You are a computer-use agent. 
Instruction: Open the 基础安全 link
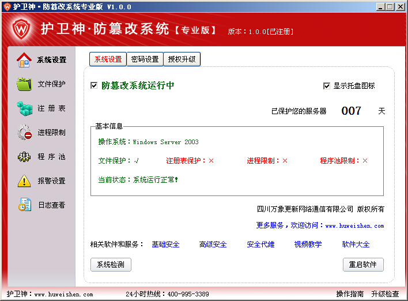point(165,244)
